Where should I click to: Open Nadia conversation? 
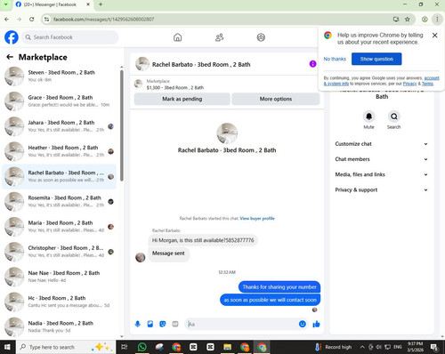60,326
